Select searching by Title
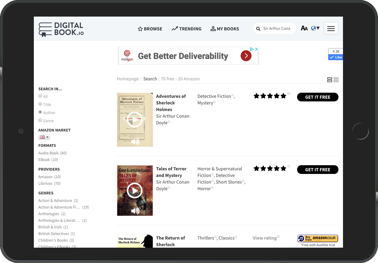This screenshot has height=263, width=378. 40,104
